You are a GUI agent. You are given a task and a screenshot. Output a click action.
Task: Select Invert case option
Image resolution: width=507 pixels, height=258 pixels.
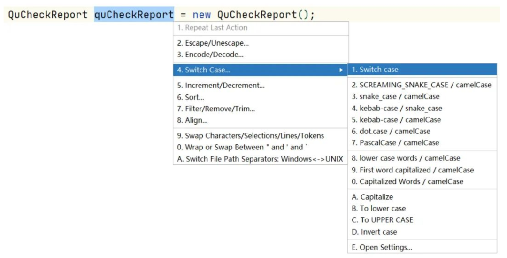374,232
